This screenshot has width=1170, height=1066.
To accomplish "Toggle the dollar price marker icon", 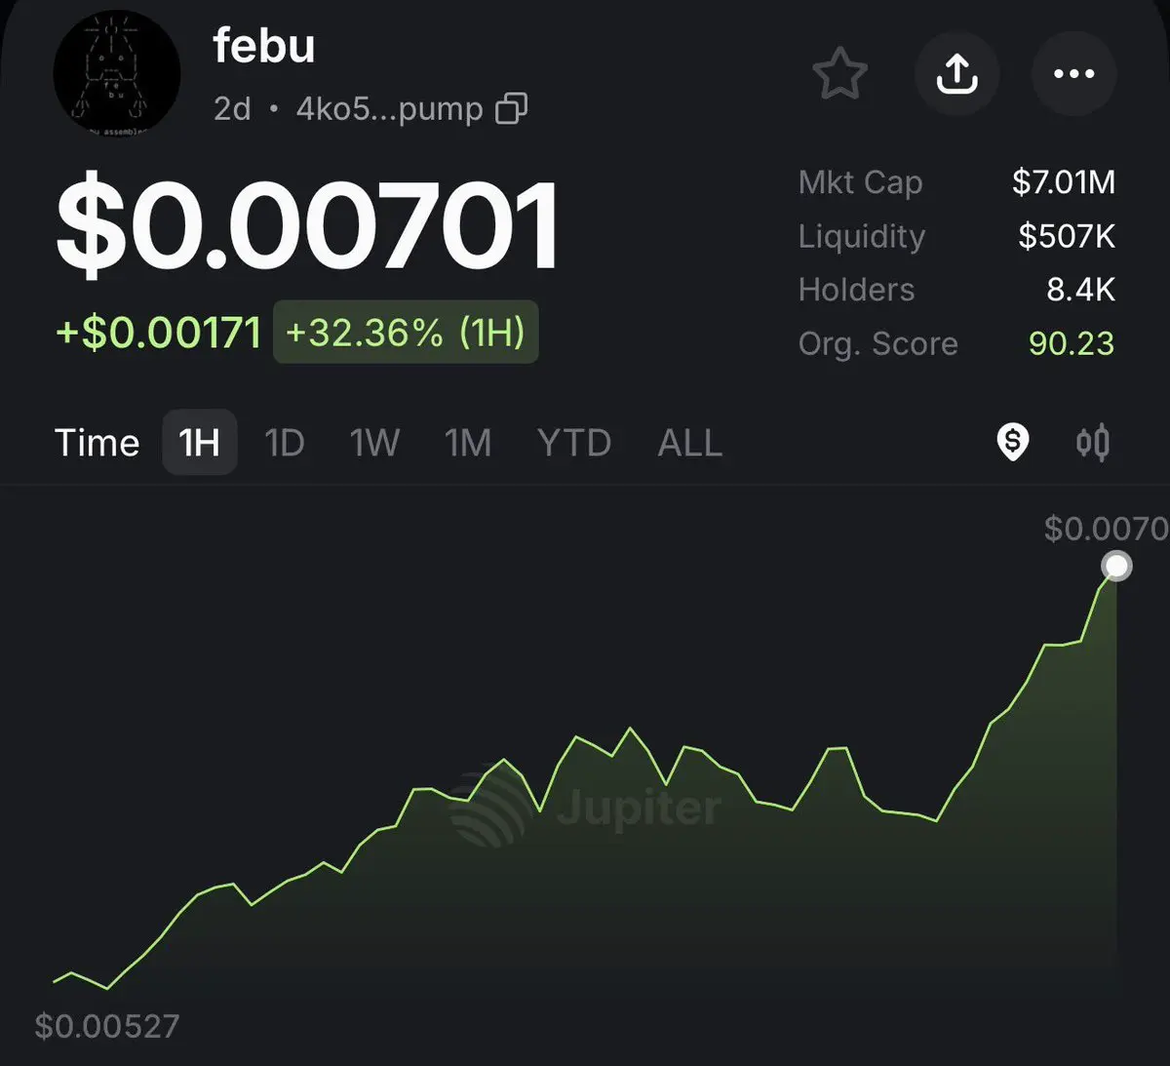I will click(x=1013, y=443).
